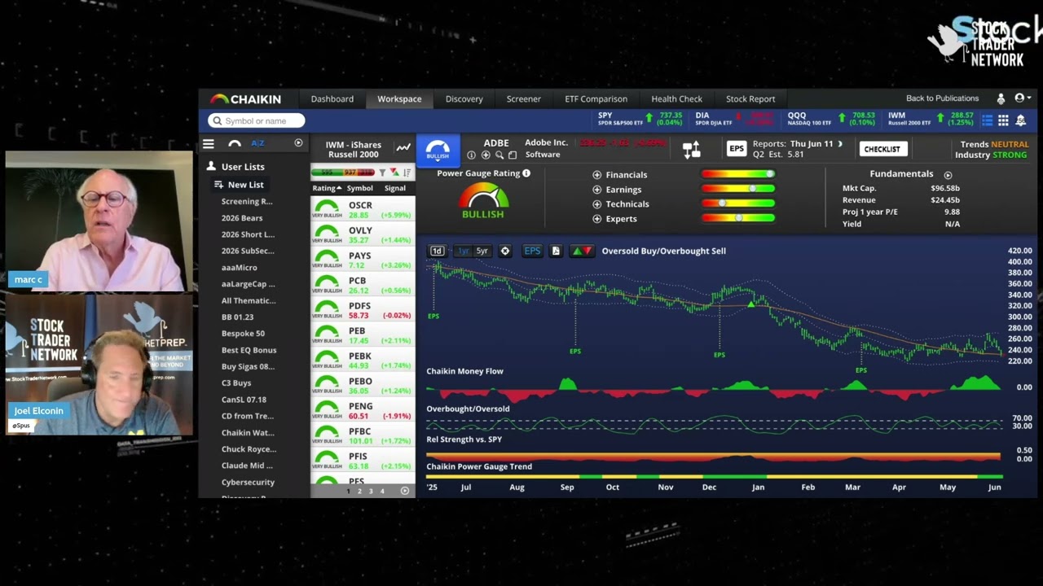The width and height of the screenshot is (1043, 586).
Task: Toggle EPS markers on the chart
Action: point(532,251)
